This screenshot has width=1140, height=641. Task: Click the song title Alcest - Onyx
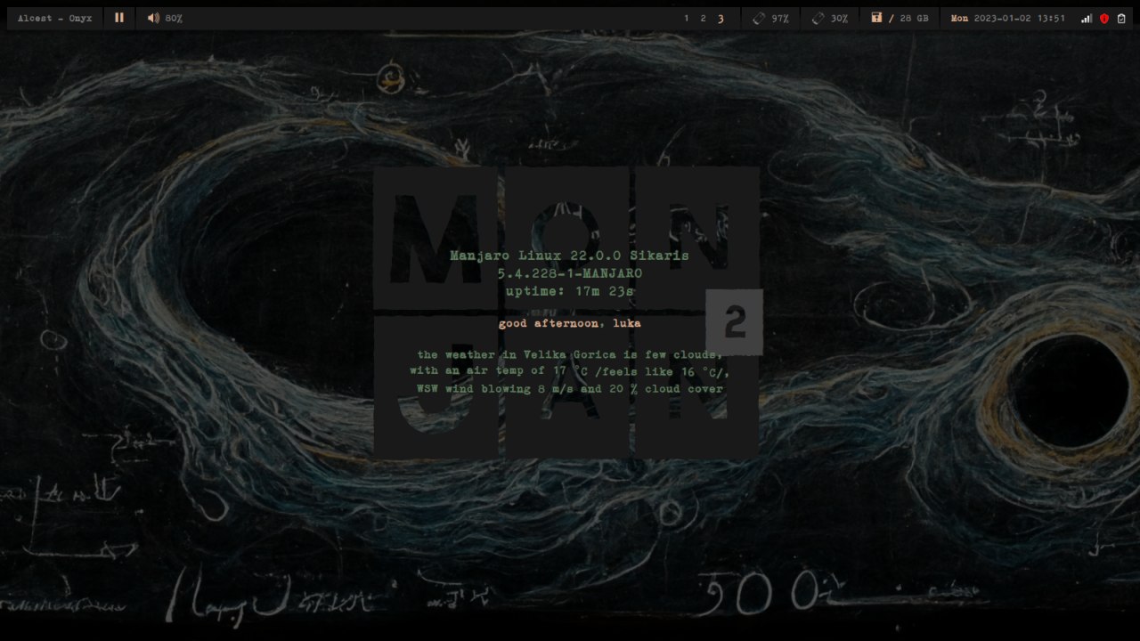53,18
